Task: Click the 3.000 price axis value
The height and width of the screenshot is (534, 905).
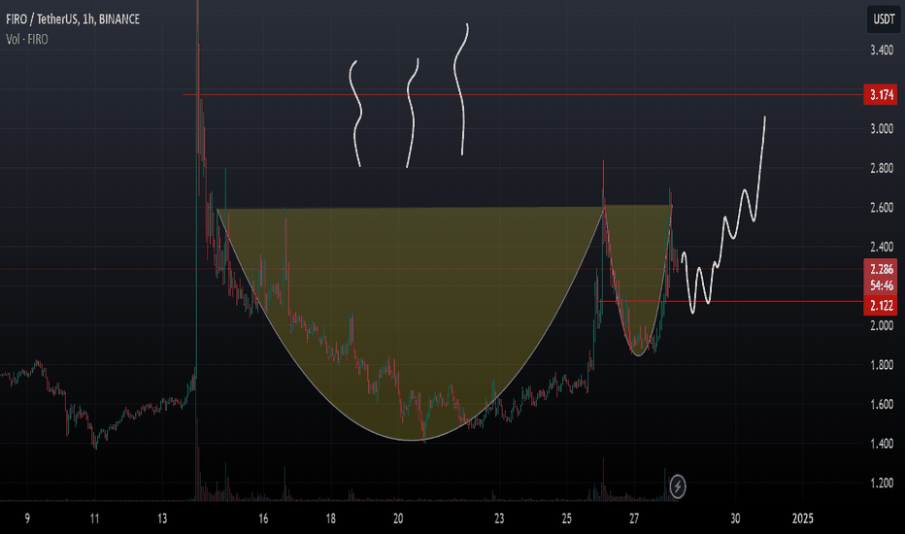Action: (x=882, y=129)
